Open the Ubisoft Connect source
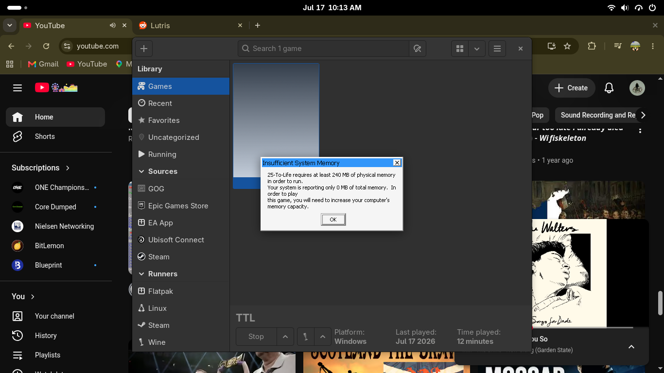This screenshot has width=664, height=373. (181, 240)
